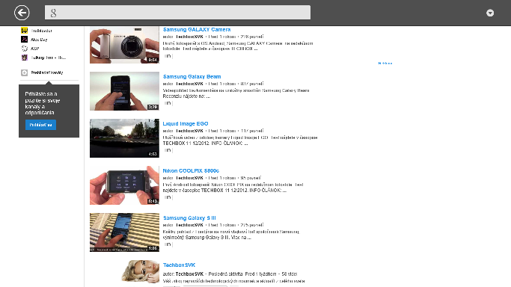Play the Nikon COOLPIX S800c thumbnail
This screenshot has width=511, height=287.
124,185
